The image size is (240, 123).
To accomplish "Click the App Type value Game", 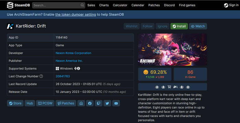I will point(60,45).
